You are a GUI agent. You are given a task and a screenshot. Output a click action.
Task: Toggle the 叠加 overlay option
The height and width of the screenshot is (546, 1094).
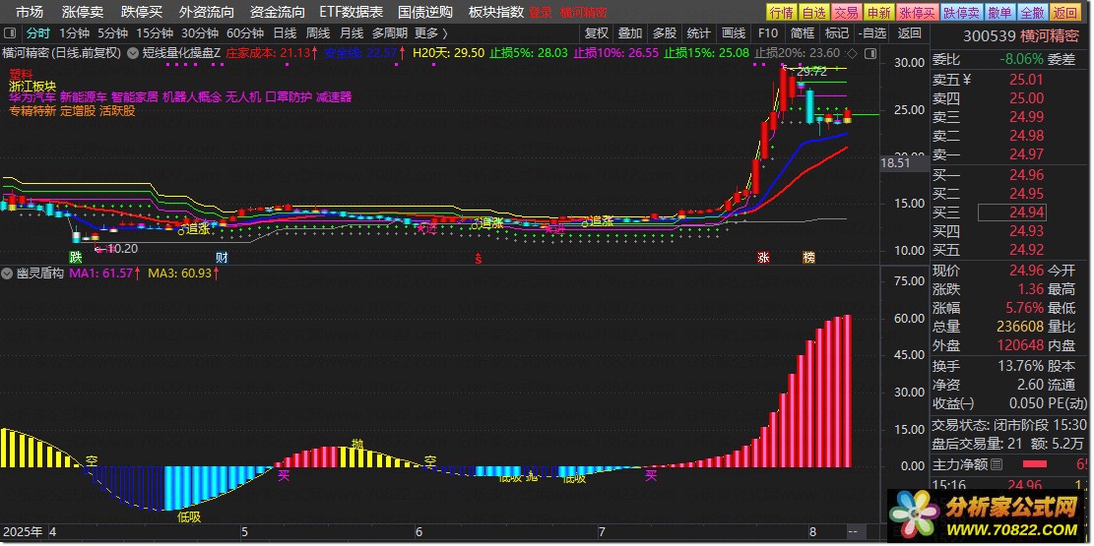point(630,32)
